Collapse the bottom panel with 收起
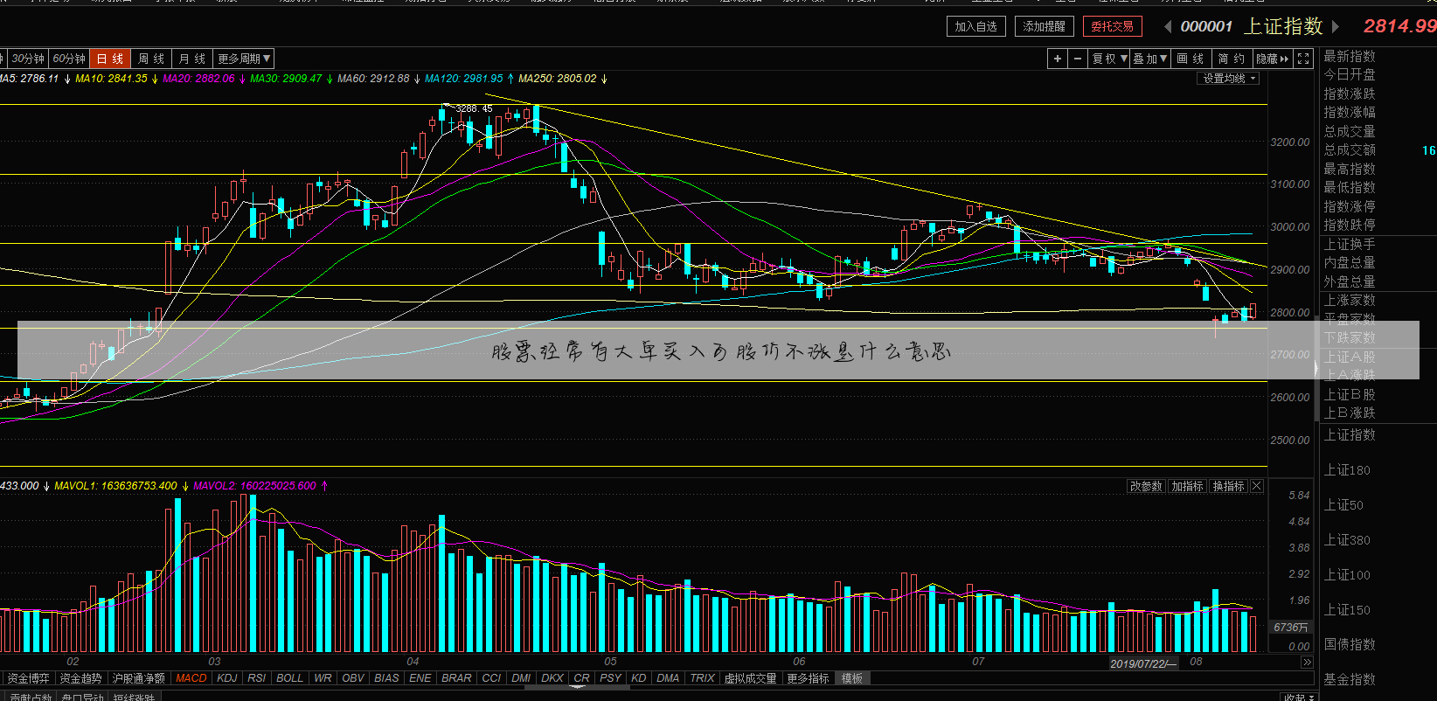Image resolution: width=1437 pixels, height=701 pixels. pos(1299,697)
